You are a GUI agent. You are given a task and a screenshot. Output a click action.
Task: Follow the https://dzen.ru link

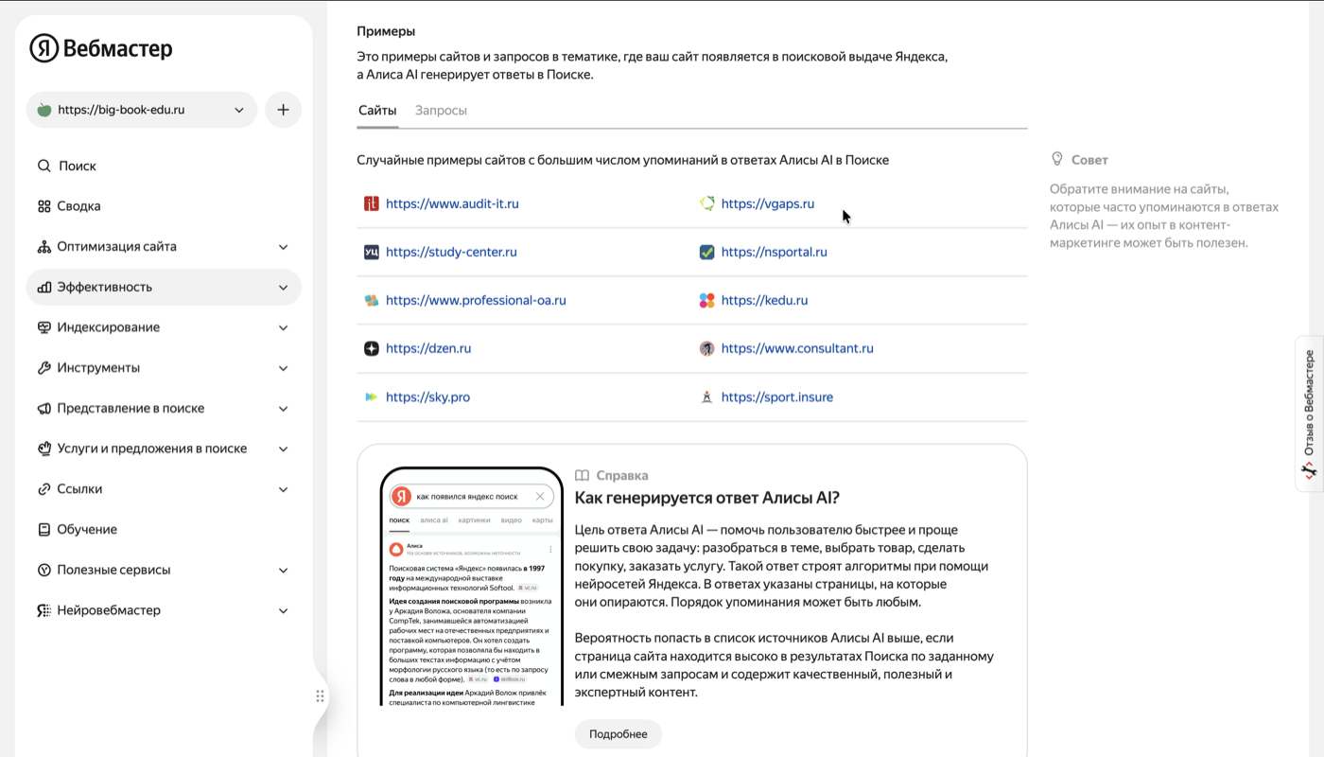coord(428,348)
